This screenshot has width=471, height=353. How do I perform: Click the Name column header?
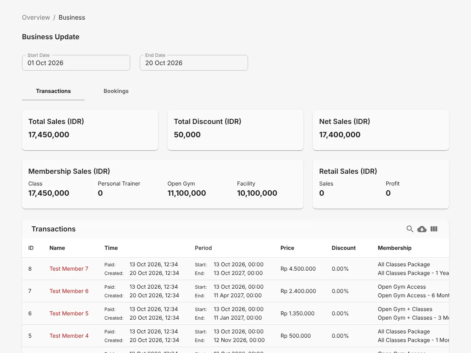(x=57, y=248)
